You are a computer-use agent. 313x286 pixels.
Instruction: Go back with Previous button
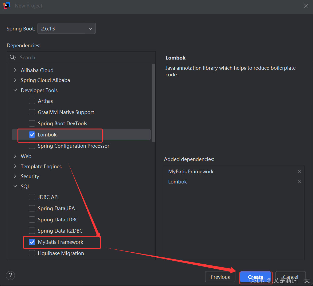220,277
